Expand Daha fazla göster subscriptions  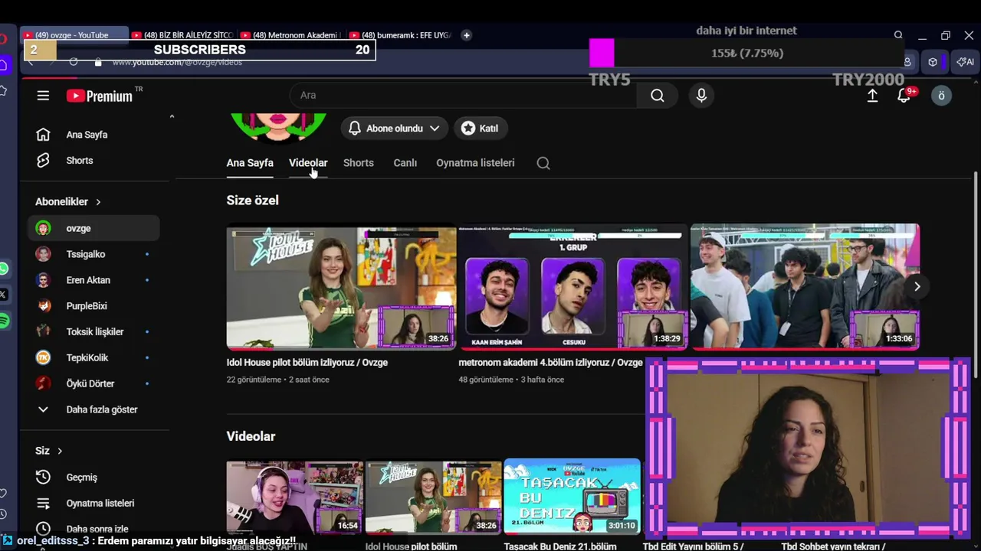94,409
